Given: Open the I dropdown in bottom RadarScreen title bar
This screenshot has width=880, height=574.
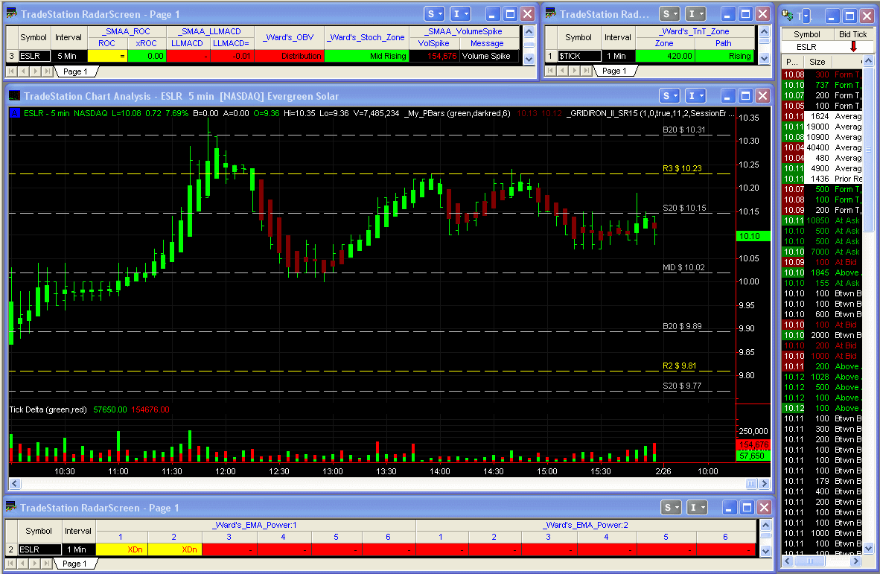Looking at the screenshot, I should coord(697,508).
